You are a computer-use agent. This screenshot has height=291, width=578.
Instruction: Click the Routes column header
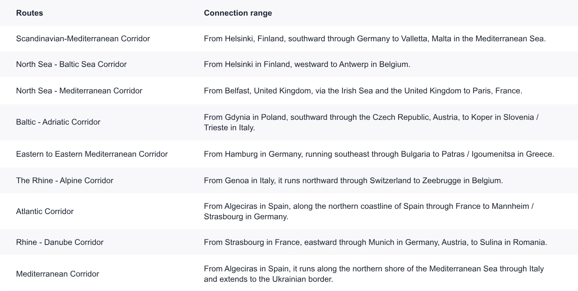[29, 13]
